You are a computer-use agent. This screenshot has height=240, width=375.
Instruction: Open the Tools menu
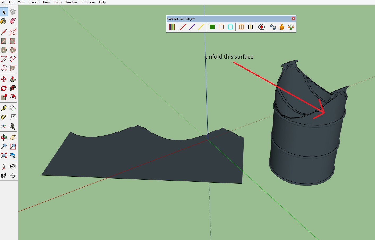pyautogui.click(x=58, y=2)
